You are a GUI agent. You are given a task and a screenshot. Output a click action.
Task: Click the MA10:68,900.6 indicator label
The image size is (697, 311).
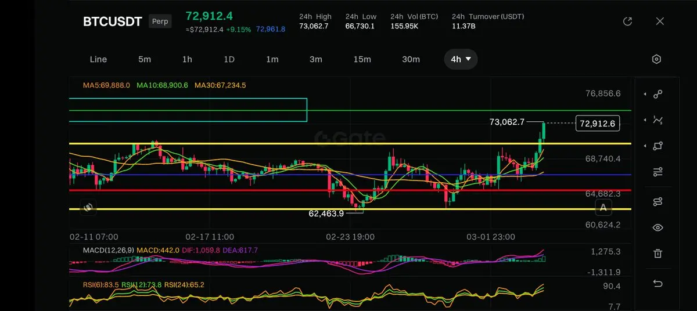[x=163, y=85]
